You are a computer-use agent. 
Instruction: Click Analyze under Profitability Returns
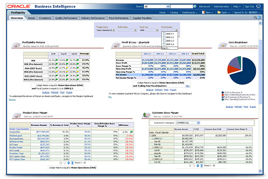click(x=46, y=92)
